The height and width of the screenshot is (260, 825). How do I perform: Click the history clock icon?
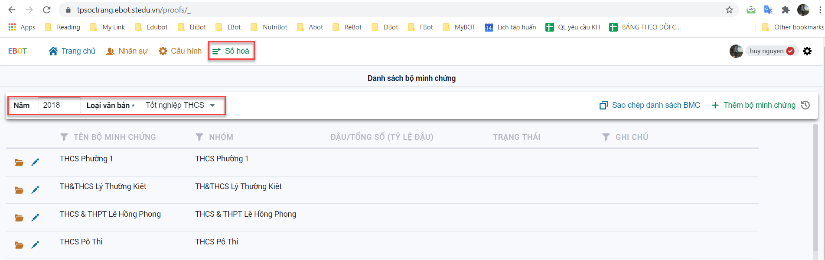coord(805,105)
